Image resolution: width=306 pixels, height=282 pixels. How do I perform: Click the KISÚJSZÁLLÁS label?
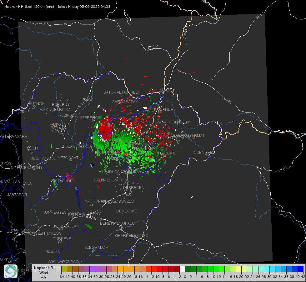[x=65, y=226]
